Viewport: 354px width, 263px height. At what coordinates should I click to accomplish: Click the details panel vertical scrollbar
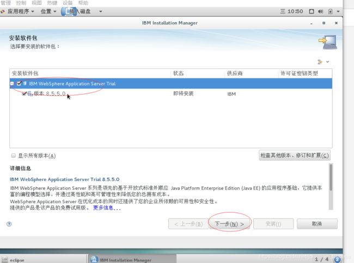(x=331, y=187)
